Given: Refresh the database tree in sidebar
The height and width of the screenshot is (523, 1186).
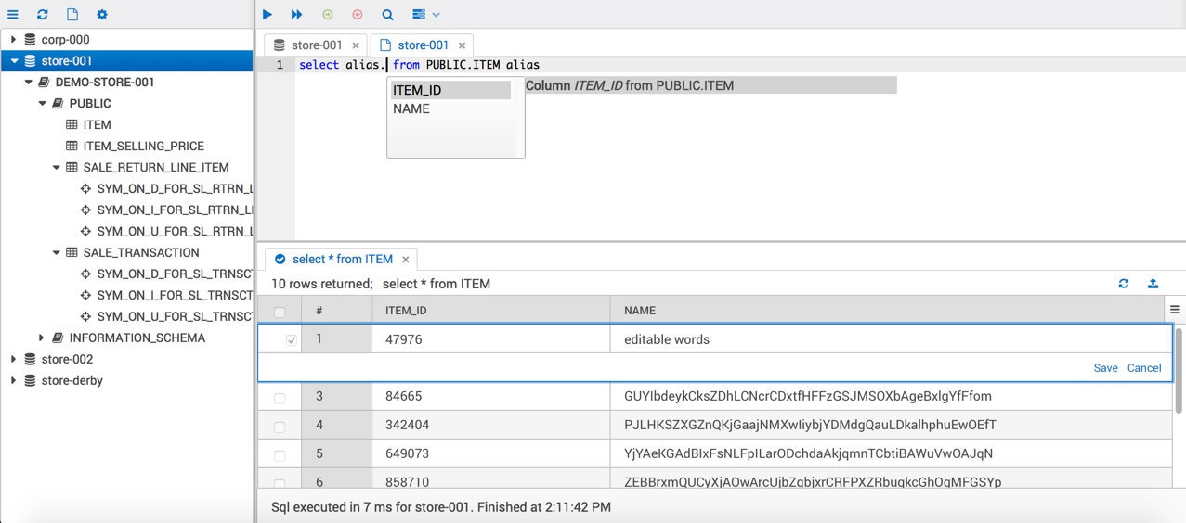Looking at the screenshot, I should point(43,15).
